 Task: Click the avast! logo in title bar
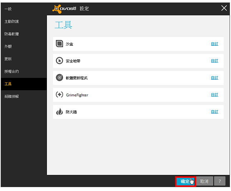click(x=64, y=9)
